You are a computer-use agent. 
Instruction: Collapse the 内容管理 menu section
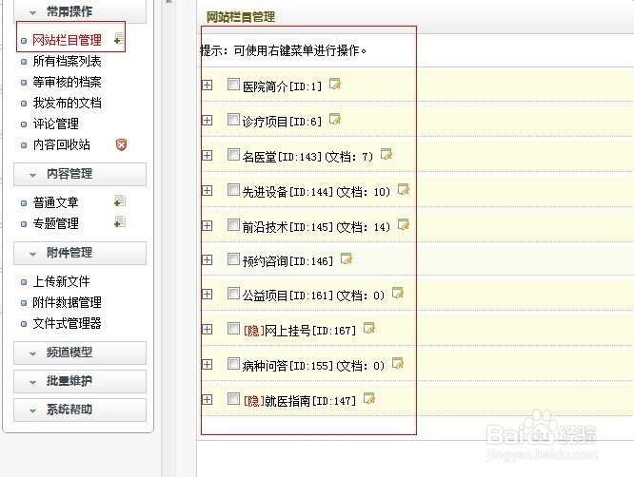[80, 174]
